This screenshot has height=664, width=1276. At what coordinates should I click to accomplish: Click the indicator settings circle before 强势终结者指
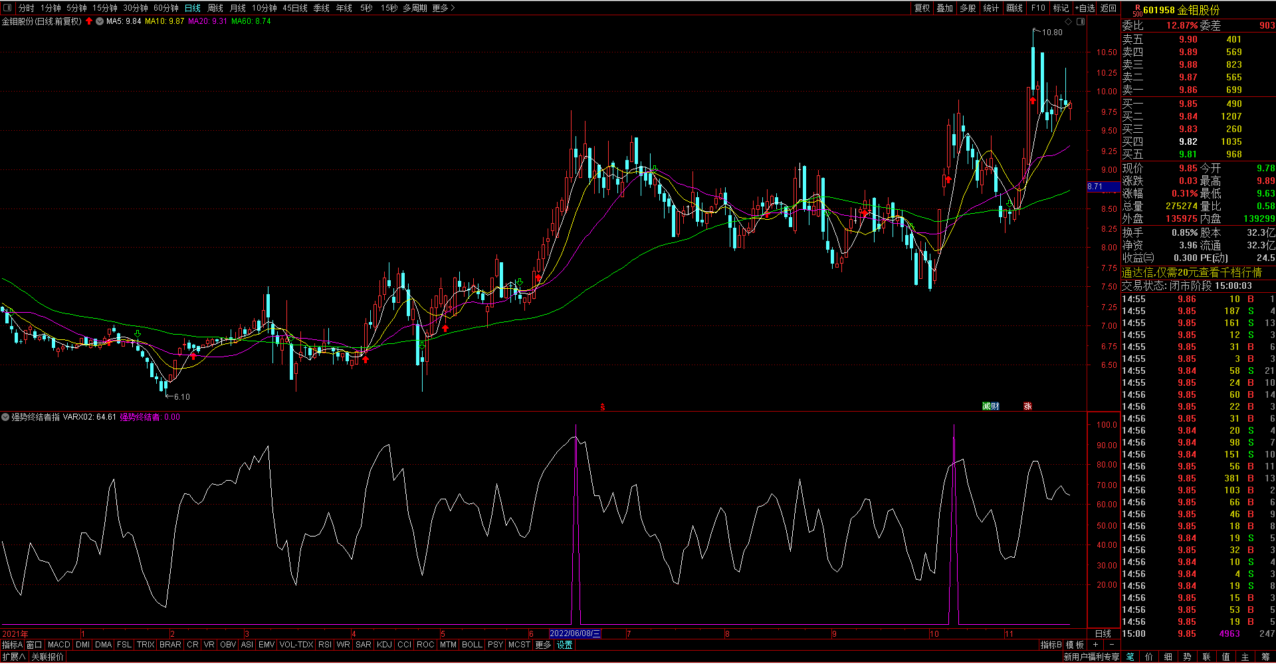pos(5,417)
